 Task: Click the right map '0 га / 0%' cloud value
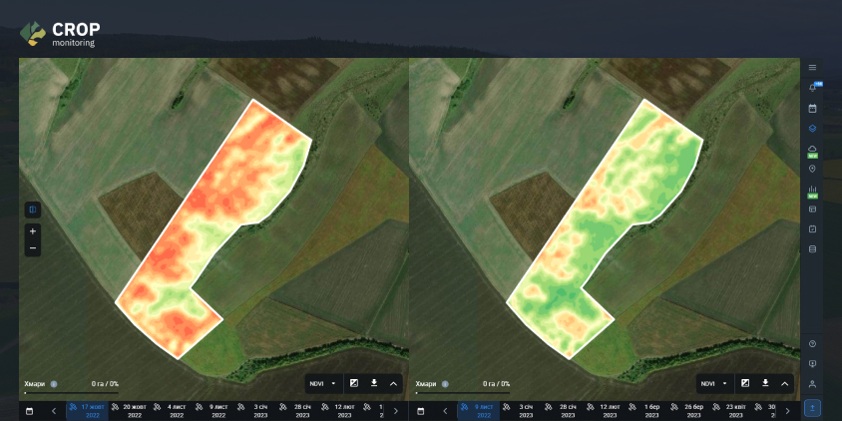[496, 384]
